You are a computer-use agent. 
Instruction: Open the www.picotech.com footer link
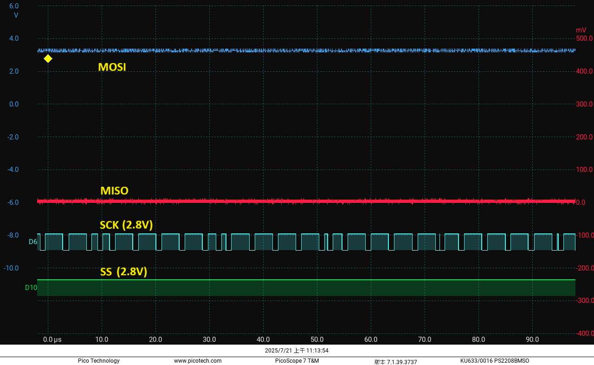pyautogui.click(x=198, y=361)
